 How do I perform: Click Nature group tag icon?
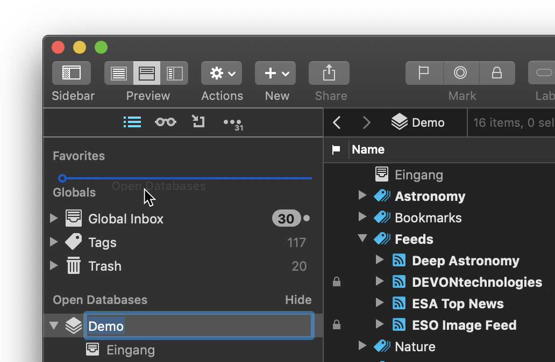coord(382,346)
